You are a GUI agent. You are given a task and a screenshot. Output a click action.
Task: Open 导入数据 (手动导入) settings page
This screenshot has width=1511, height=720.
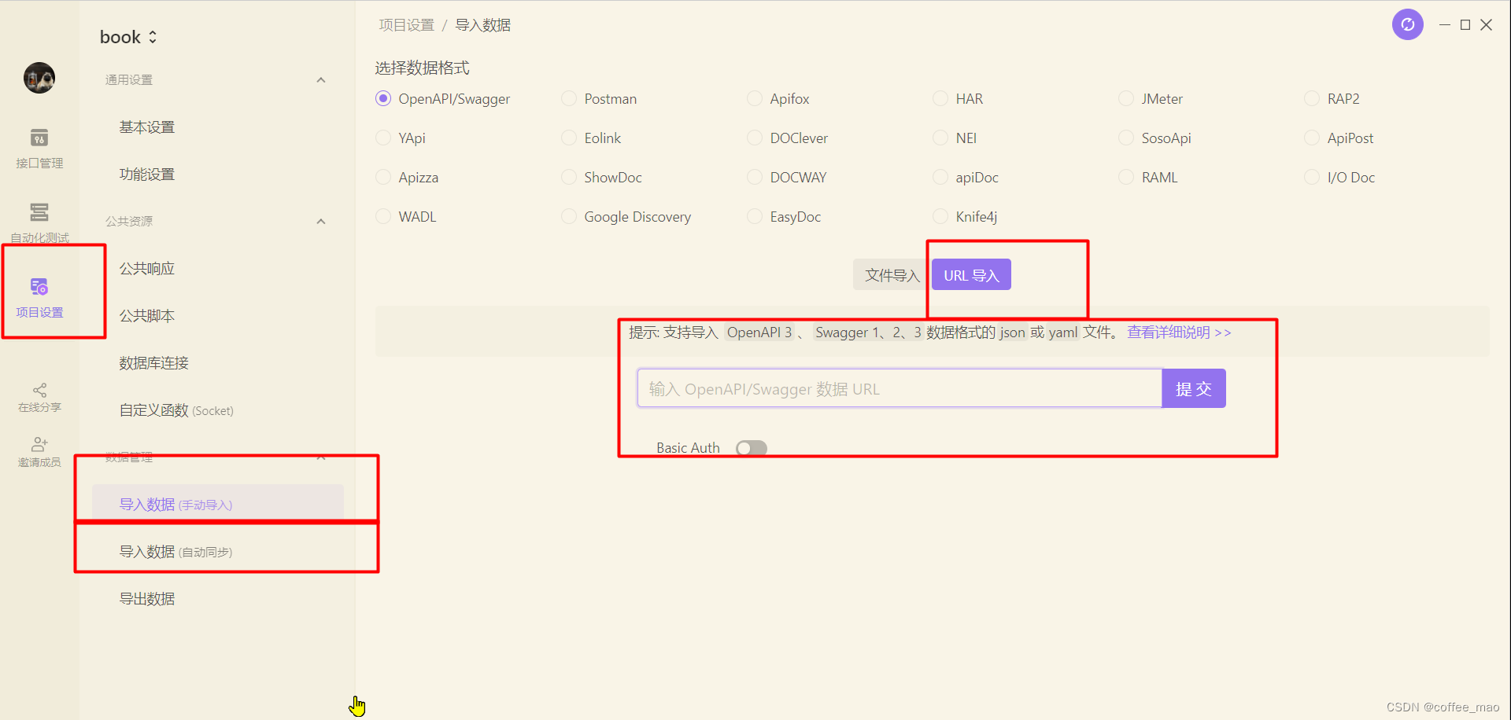pyautogui.click(x=175, y=504)
